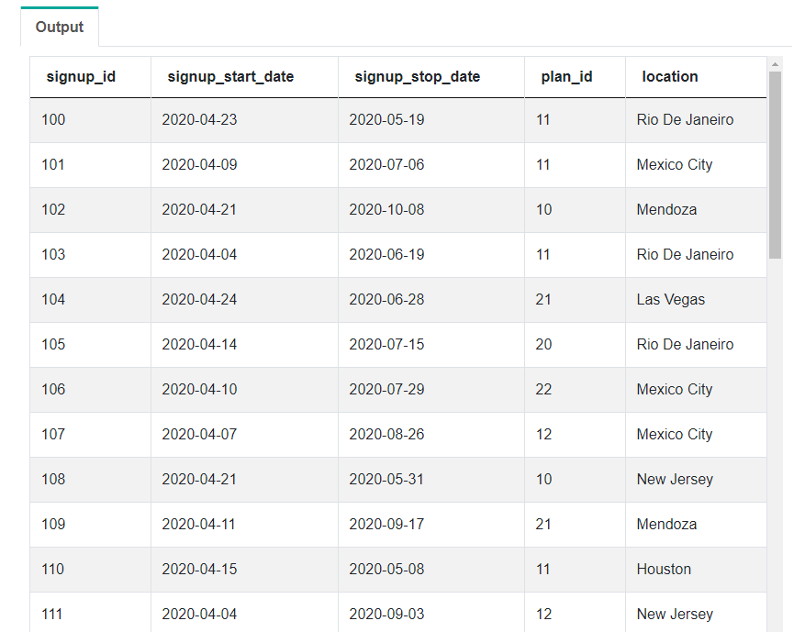
Task: Click the start date 2020-04-09 cell
Action: pos(244,165)
